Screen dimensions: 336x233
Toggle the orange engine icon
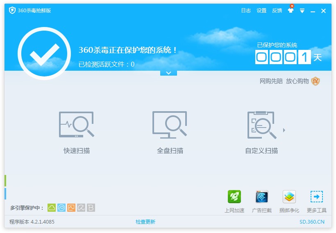click(71, 208)
